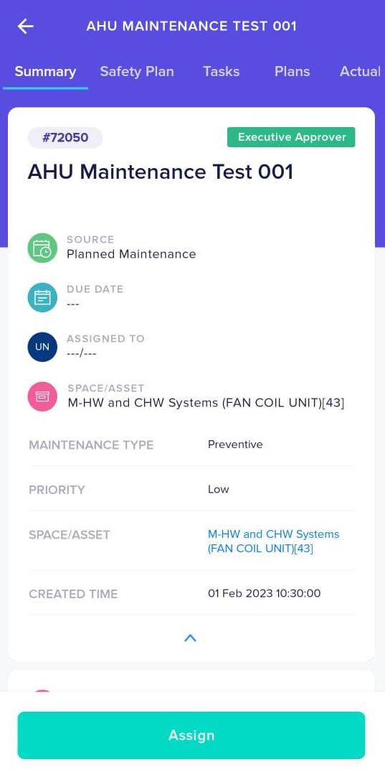Tap the pink Space/Asset box icon

click(x=42, y=396)
